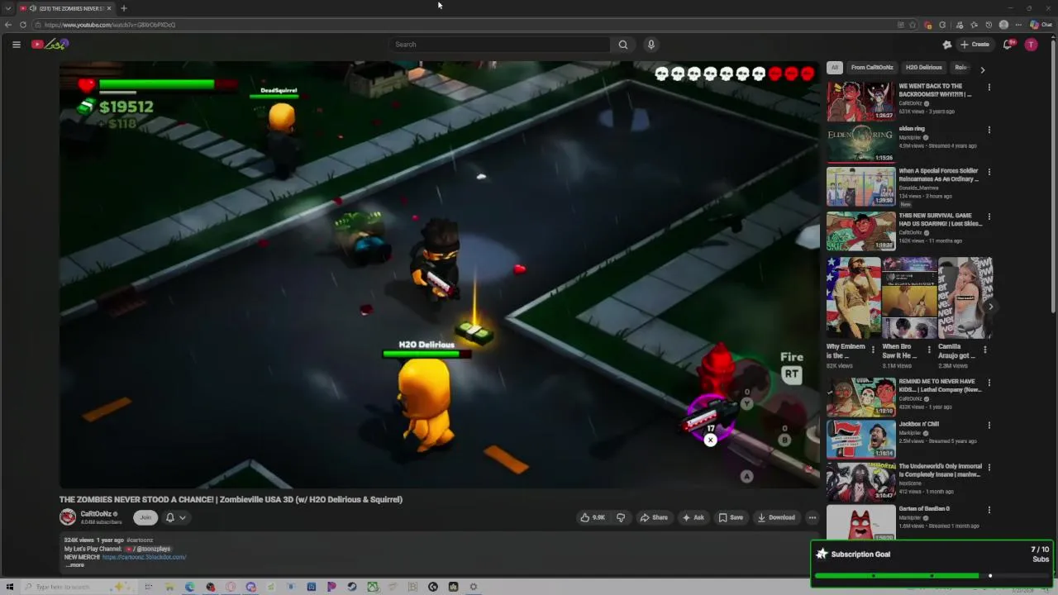Open the account avatar menu
Screen dimensions: 1058x595
[1031, 45]
